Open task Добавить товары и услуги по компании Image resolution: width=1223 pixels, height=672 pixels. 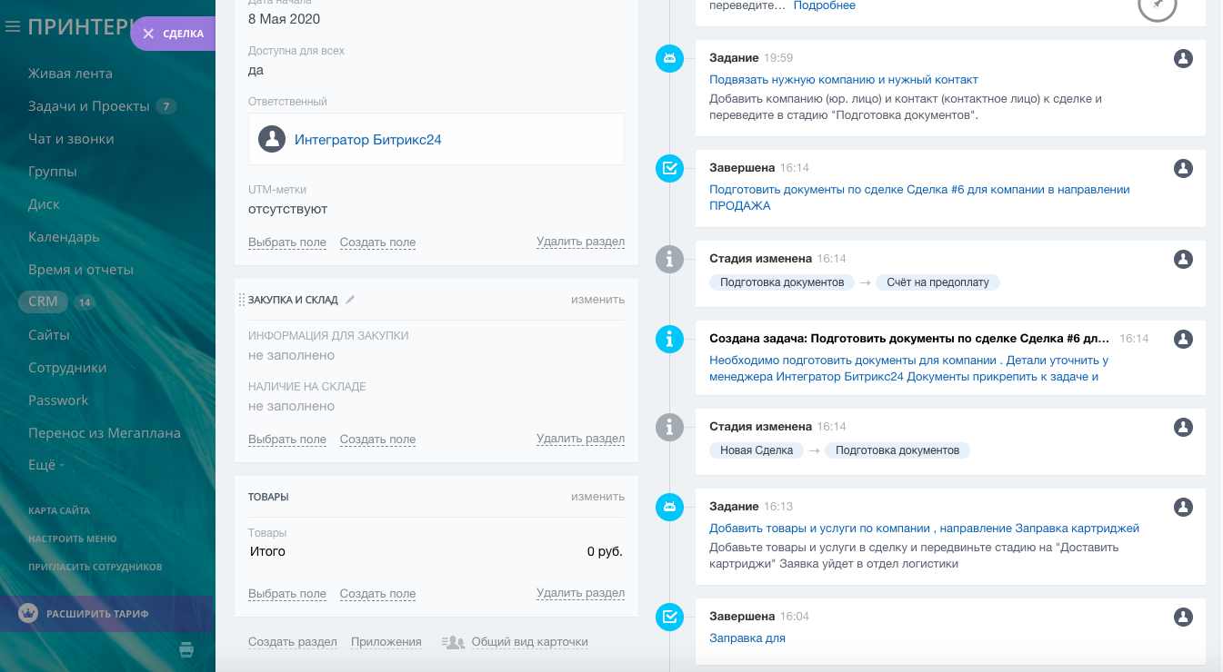coord(924,529)
